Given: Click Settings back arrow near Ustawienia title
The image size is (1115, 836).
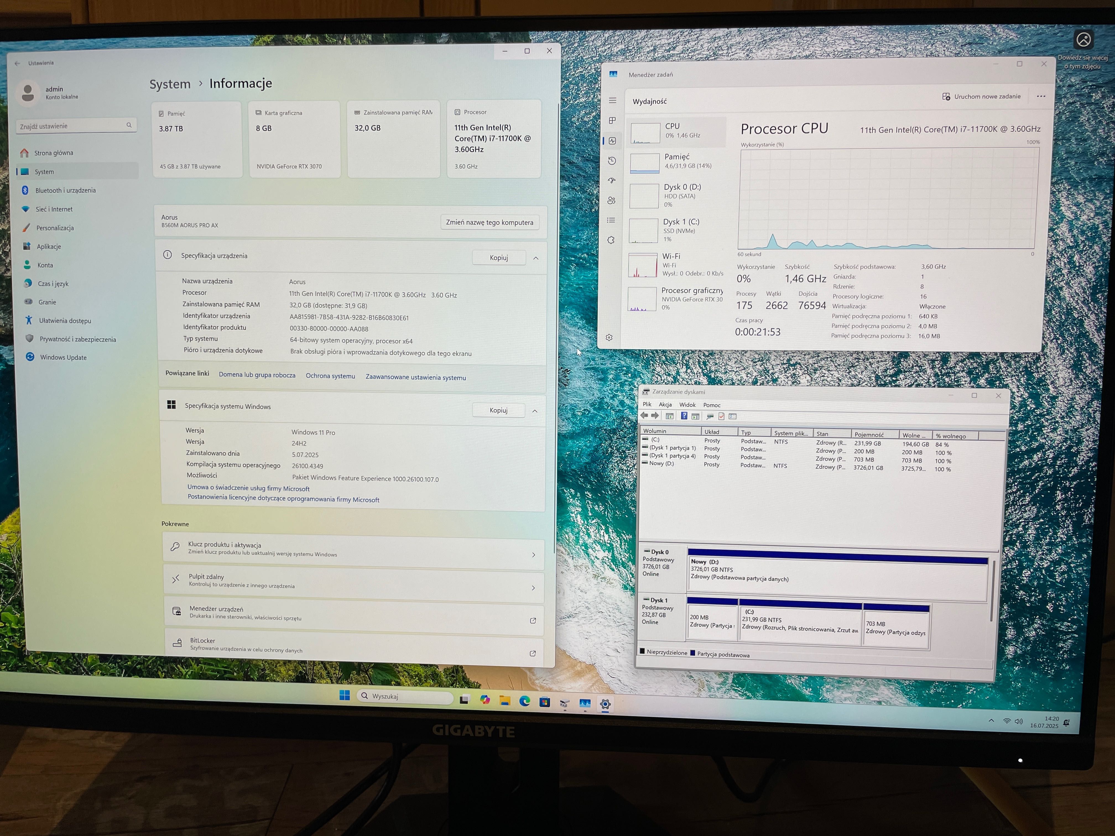Looking at the screenshot, I should [18, 64].
